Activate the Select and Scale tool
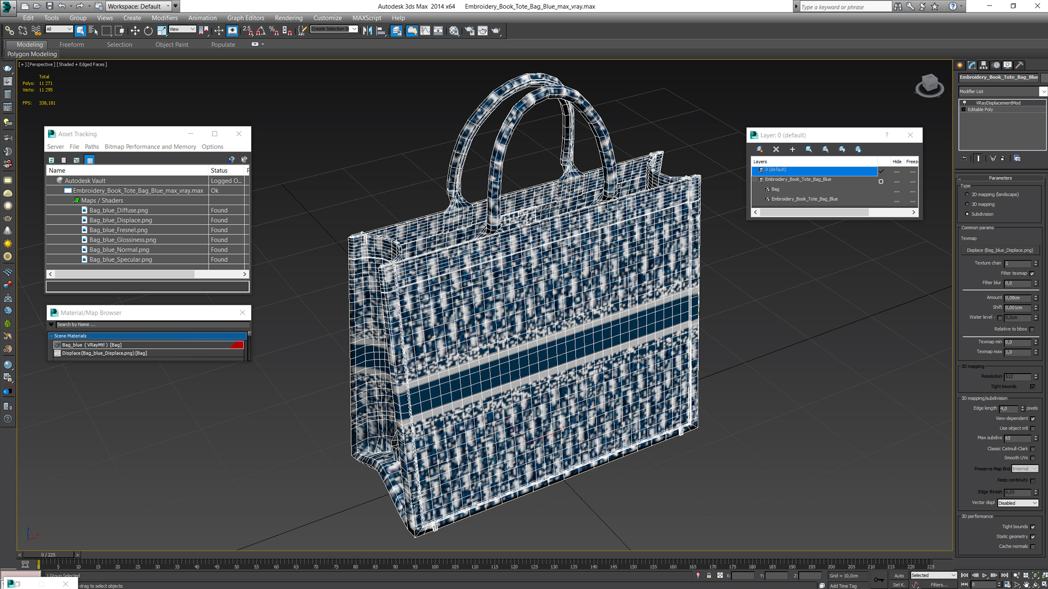Image resolution: width=1048 pixels, height=589 pixels. (x=162, y=31)
